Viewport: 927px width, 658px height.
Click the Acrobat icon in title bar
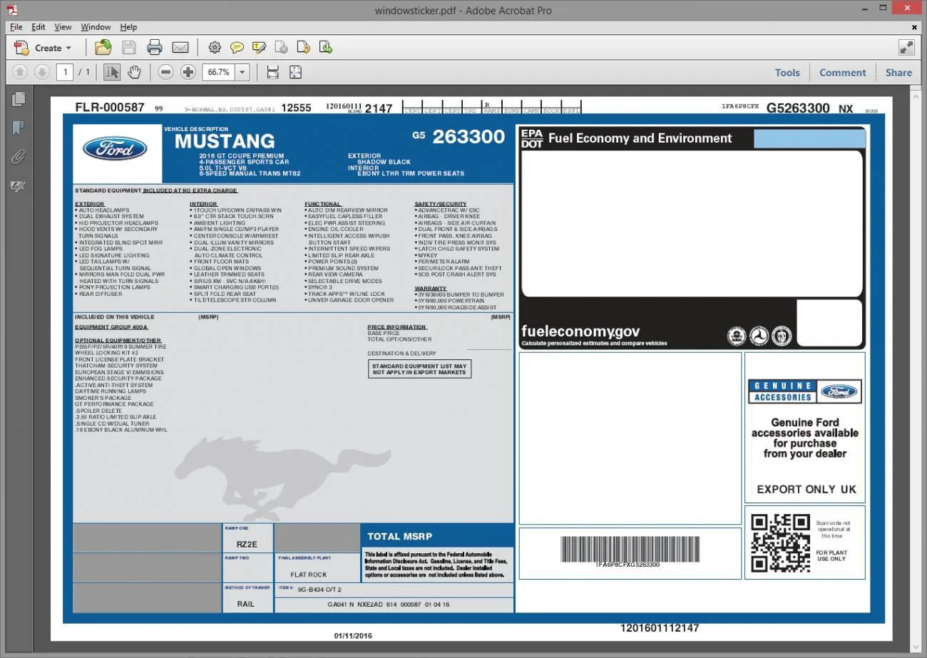[x=12, y=10]
